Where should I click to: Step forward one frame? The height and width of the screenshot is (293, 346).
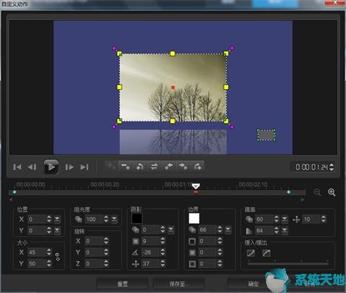click(x=69, y=168)
